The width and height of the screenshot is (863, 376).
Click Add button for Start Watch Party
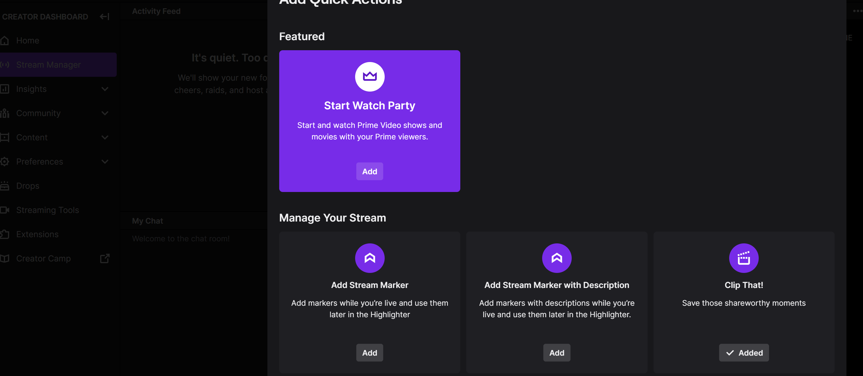369,171
